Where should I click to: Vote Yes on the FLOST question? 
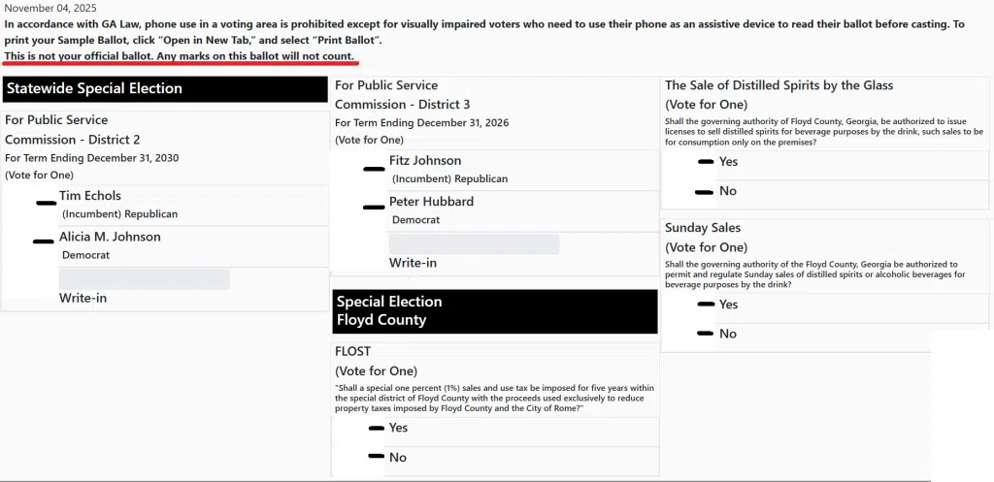(x=377, y=428)
